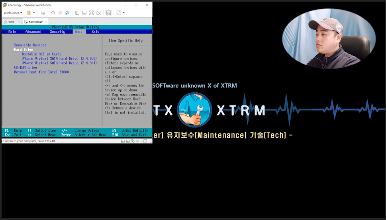The width and height of the screenshot is (386, 220).
Task: Click the presenter webcam oval in background
Action: pos(329,39)
